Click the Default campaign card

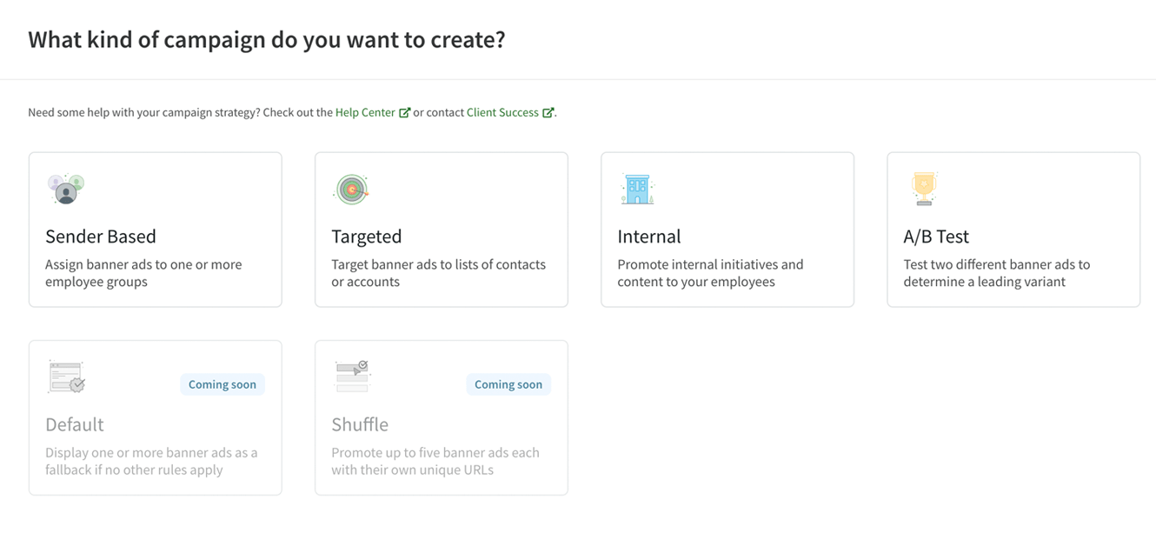pyautogui.click(x=155, y=417)
